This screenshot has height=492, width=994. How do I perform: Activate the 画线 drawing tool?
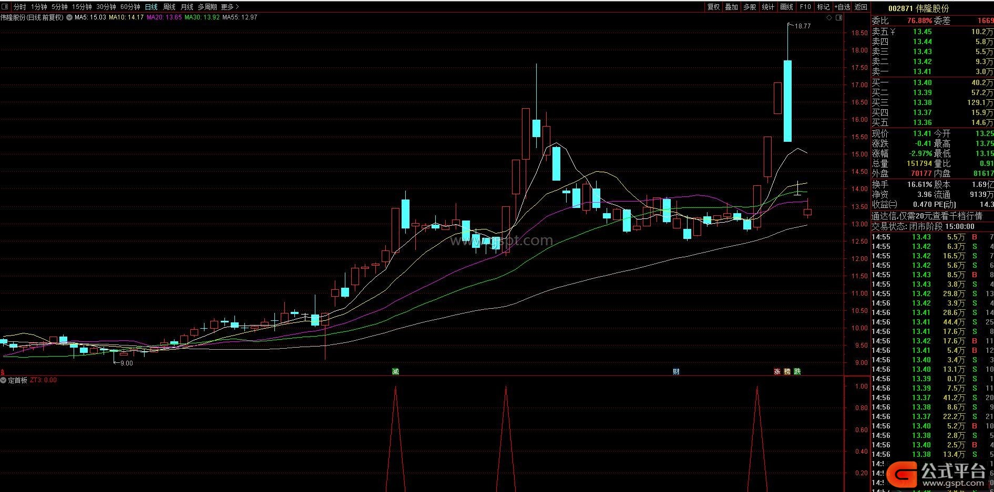coord(786,7)
